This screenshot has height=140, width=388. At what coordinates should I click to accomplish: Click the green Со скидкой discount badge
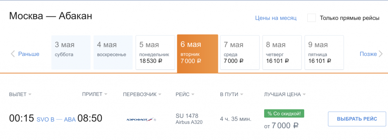[284, 114]
